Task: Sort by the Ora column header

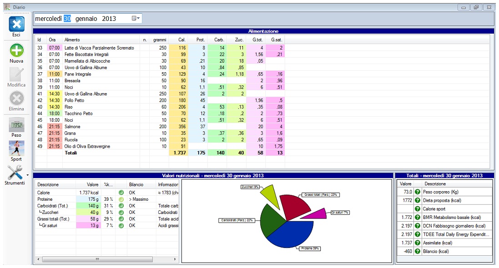Action: point(55,40)
